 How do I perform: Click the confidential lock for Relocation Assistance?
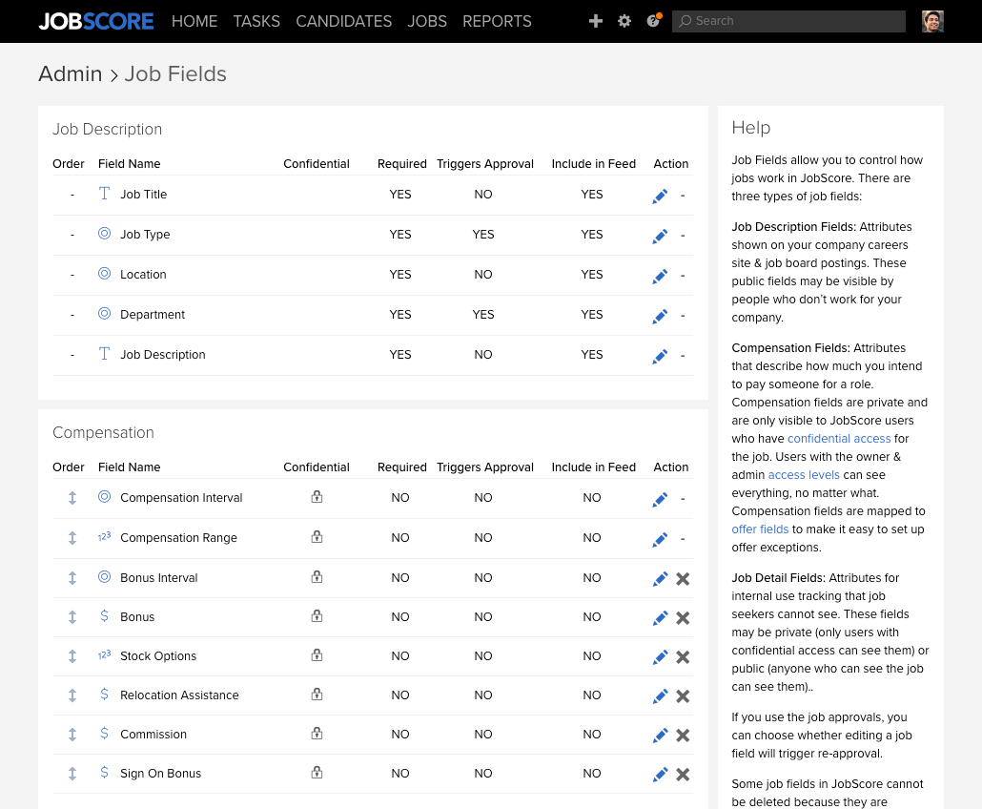tap(317, 695)
